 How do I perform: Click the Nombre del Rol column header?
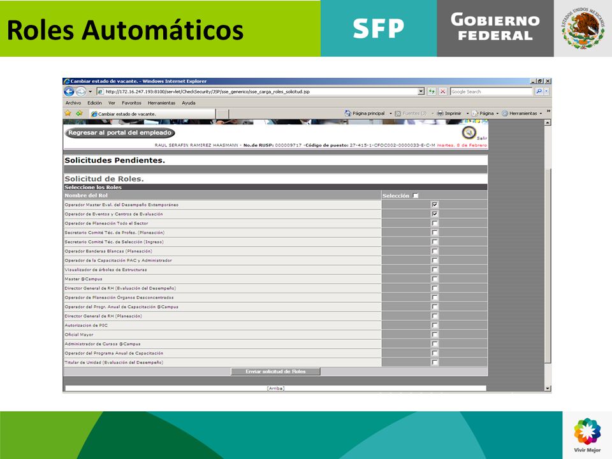click(x=86, y=196)
